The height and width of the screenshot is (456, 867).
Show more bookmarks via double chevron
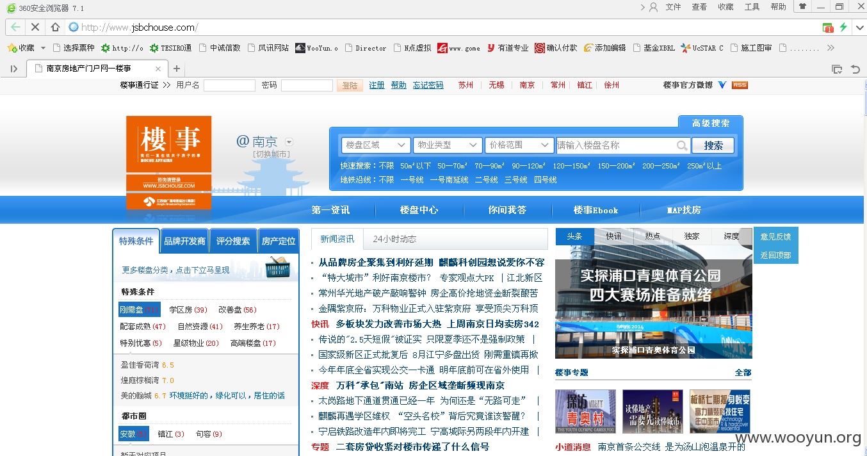click(831, 48)
